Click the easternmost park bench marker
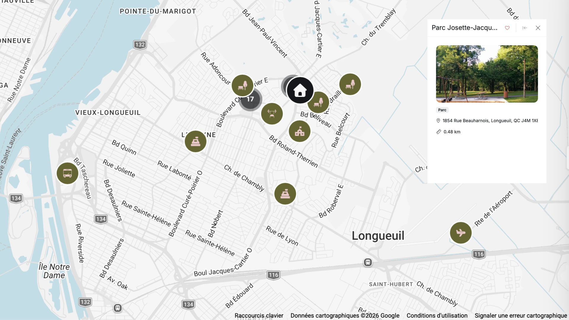The width and height of the screenshot is (569, 320). click(350, 84)
